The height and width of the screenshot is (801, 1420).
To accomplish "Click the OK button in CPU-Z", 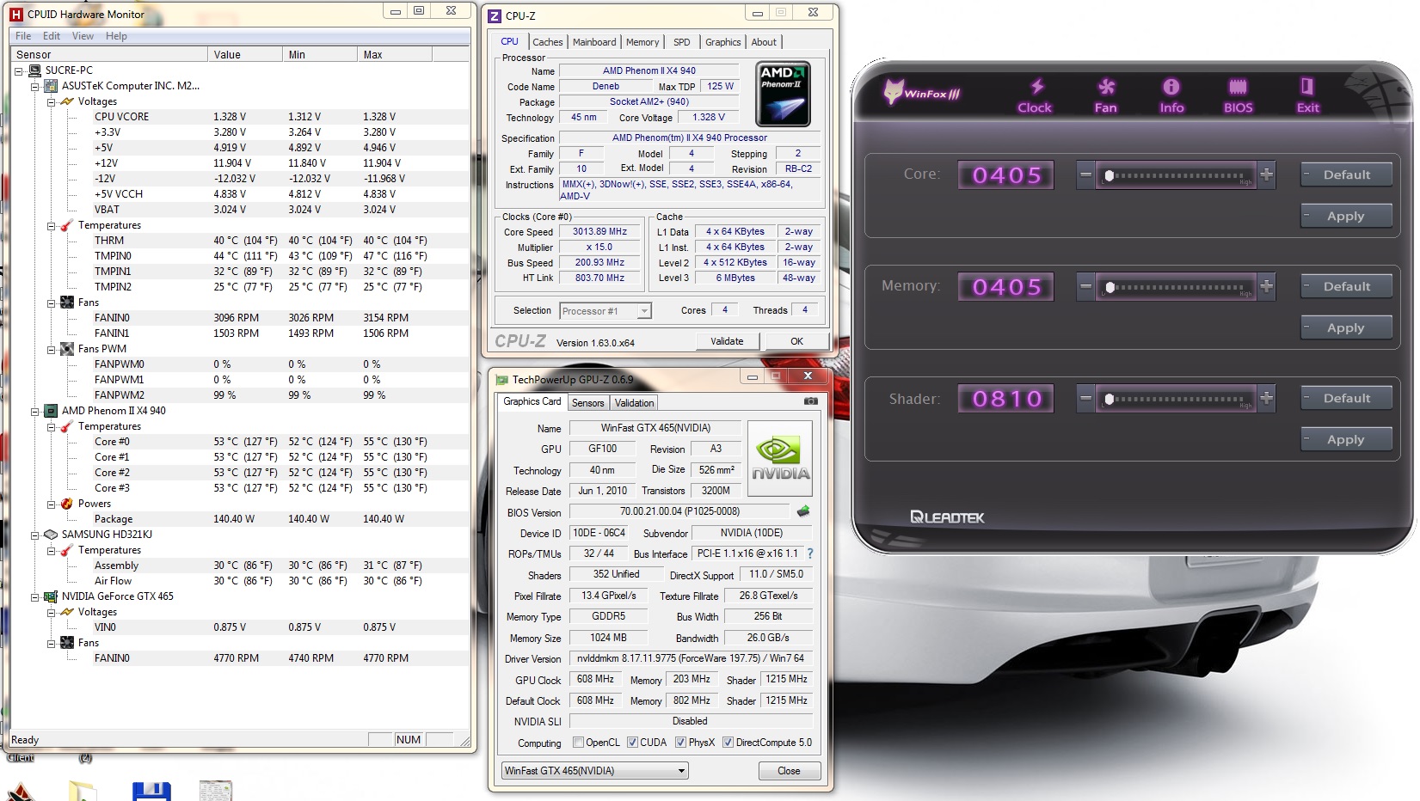I will (796, 341).
